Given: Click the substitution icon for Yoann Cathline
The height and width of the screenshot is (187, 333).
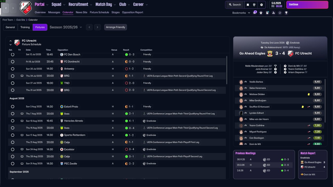Looking at the screenshot, I should [x=309, y=125].
